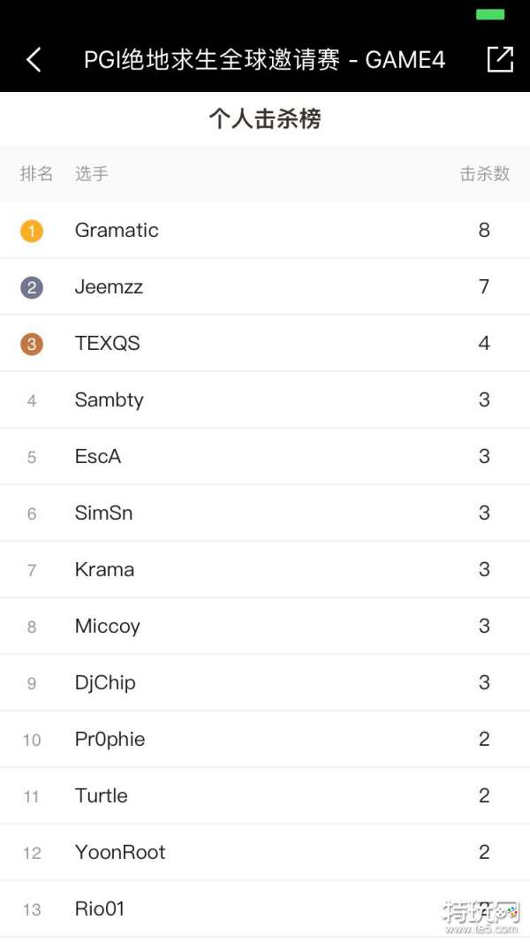This screenshot has height=943, width=530.
Task: Tap the silver rank 2 medal
Action: pos(32,287)
